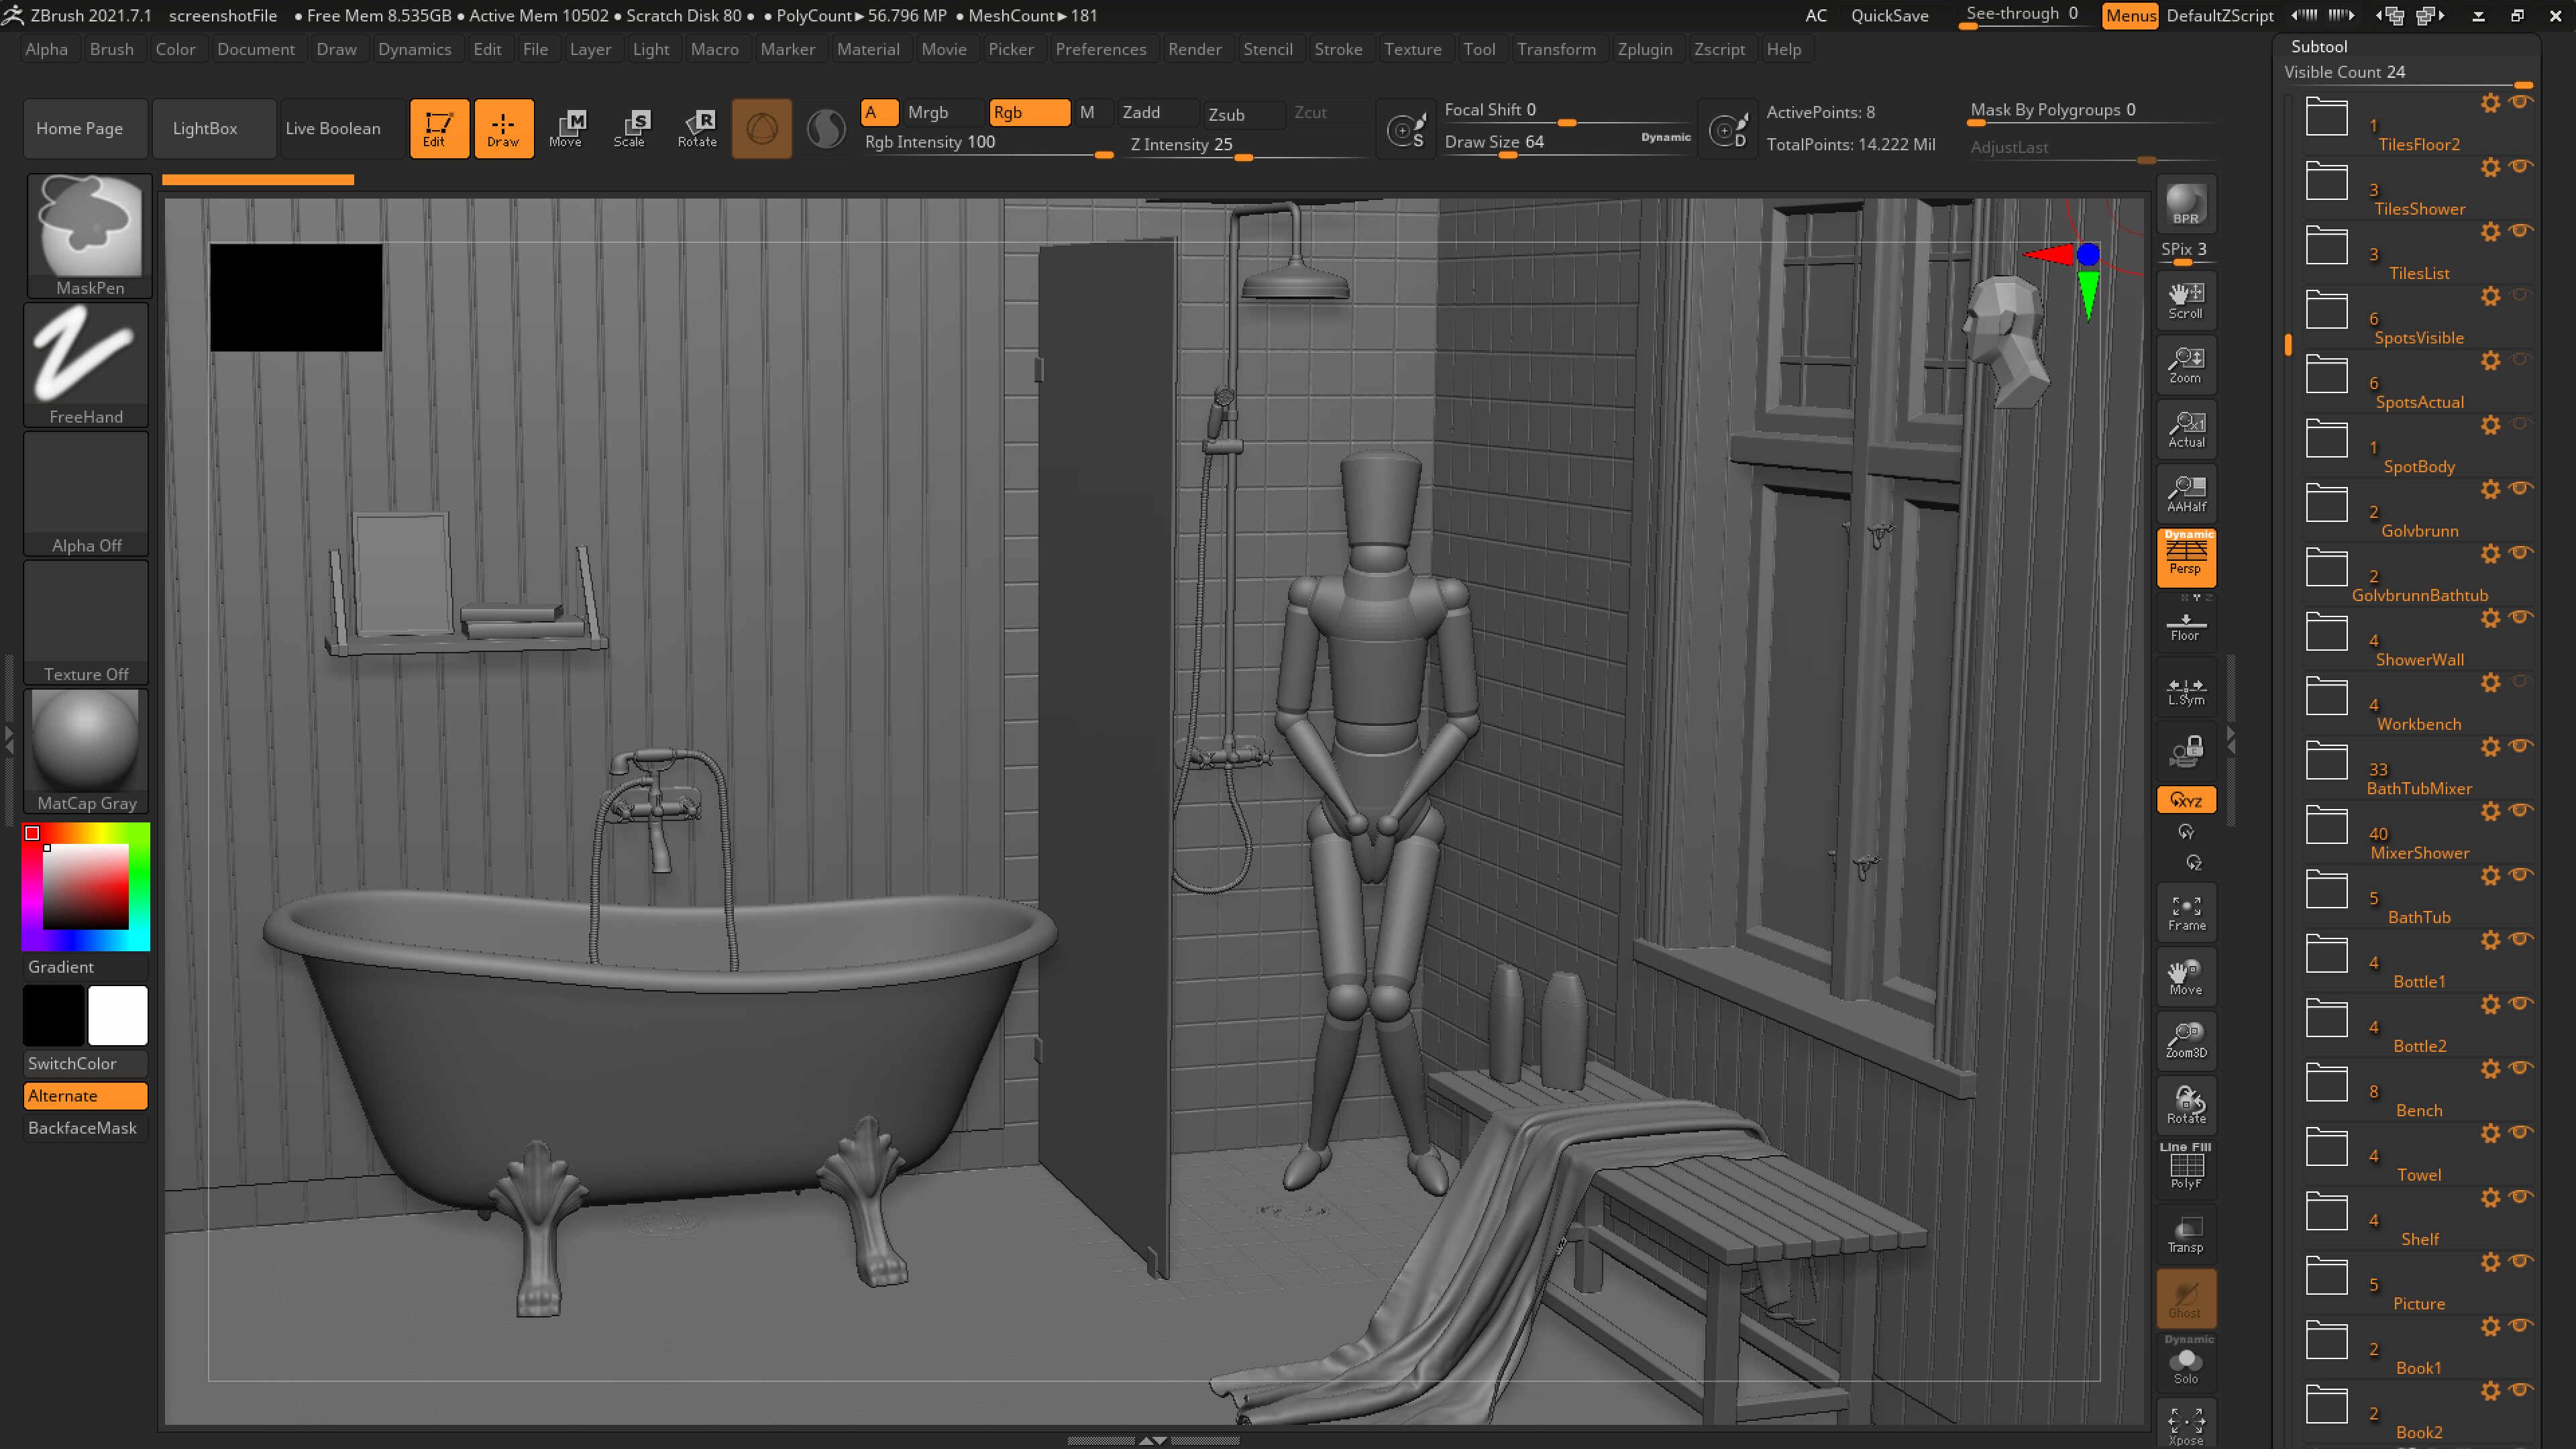Screen dimensions: 2576x1449
Task: Click the Zoom3D icon
Action: pyautogui.click(x=2186, y=1041)
